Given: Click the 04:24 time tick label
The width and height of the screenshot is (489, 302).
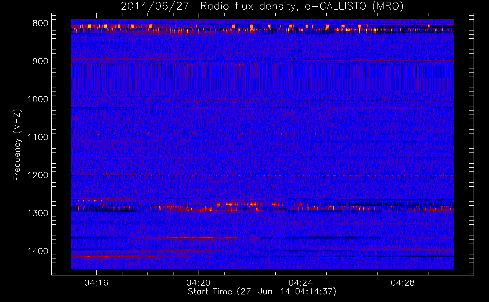Looking at the screenshot, I should pos(301,283).
